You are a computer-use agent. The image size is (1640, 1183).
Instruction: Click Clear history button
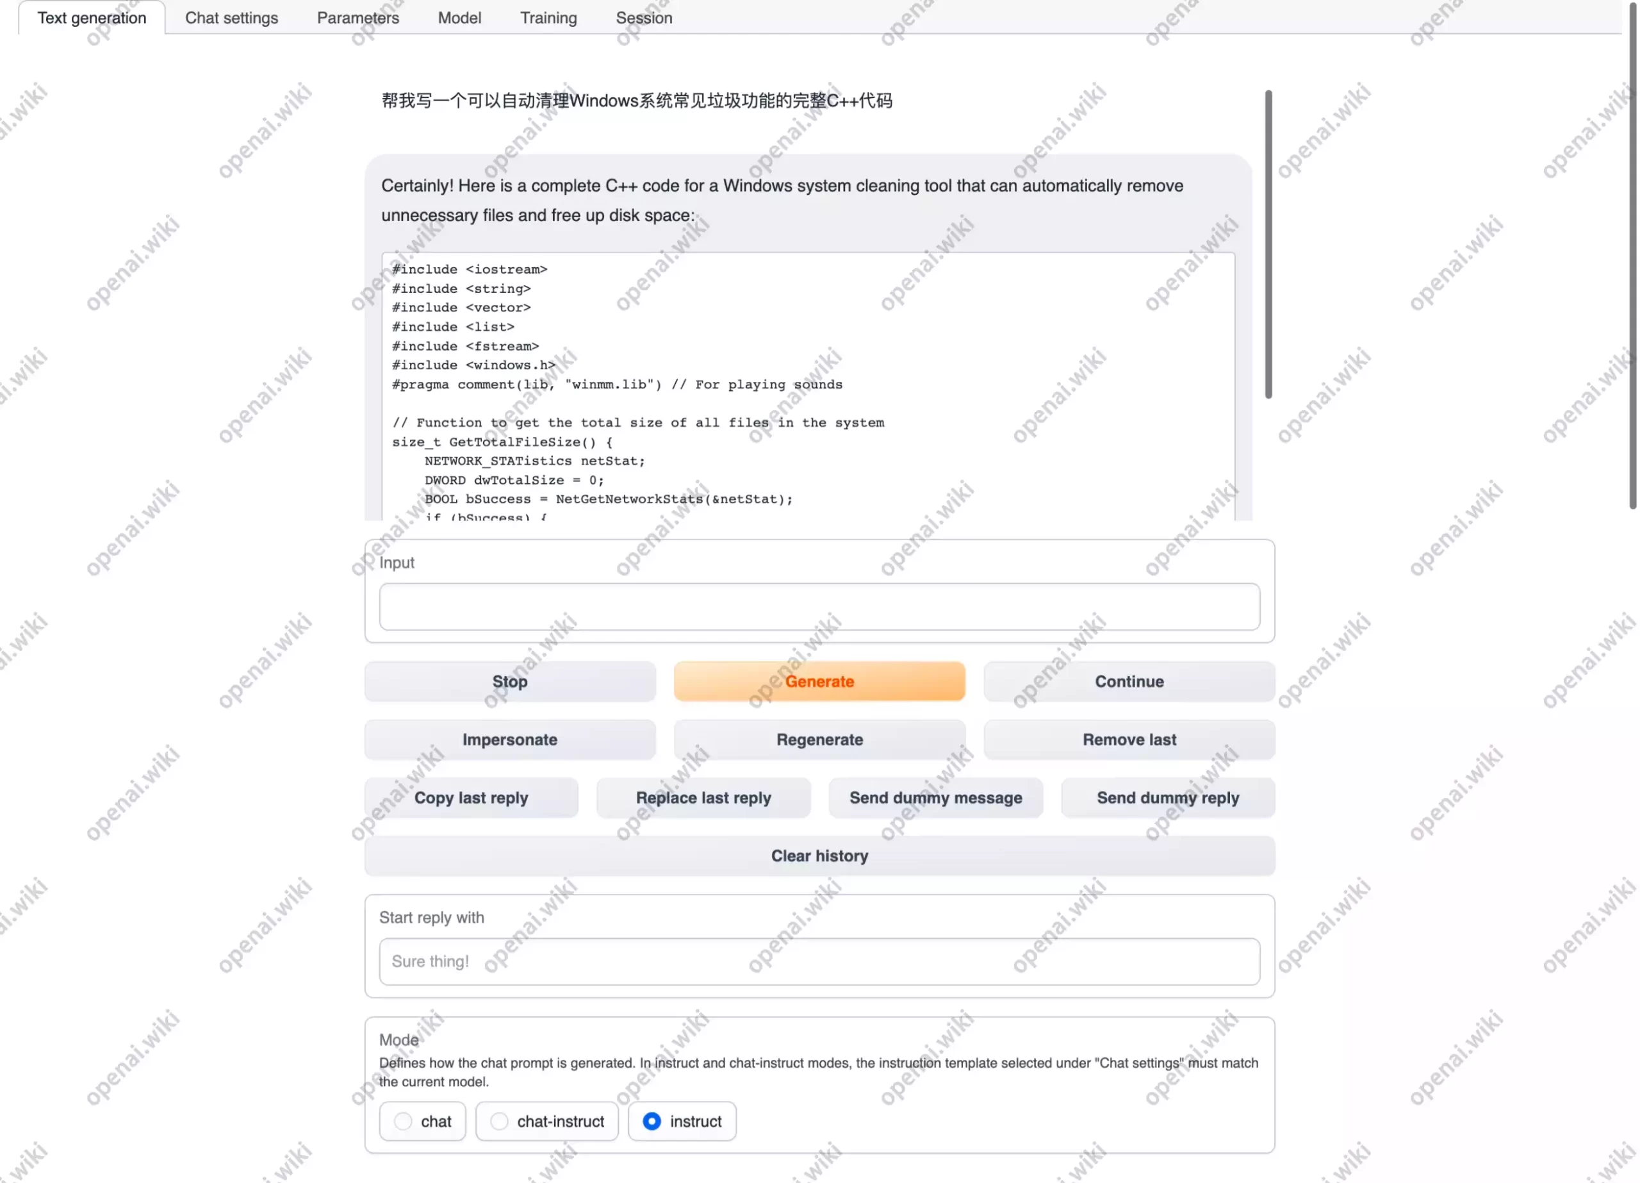(x=821, y=854)
